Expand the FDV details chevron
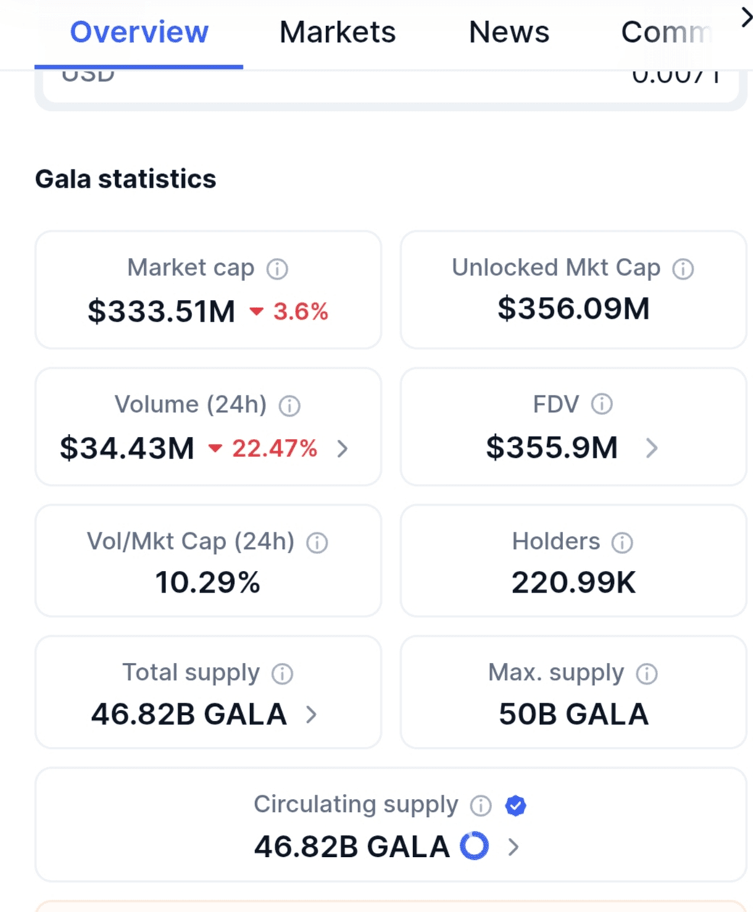Viewport: 753px width, 912px height. 652,448
